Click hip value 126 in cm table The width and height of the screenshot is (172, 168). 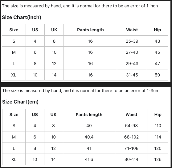tap(158, 159)
